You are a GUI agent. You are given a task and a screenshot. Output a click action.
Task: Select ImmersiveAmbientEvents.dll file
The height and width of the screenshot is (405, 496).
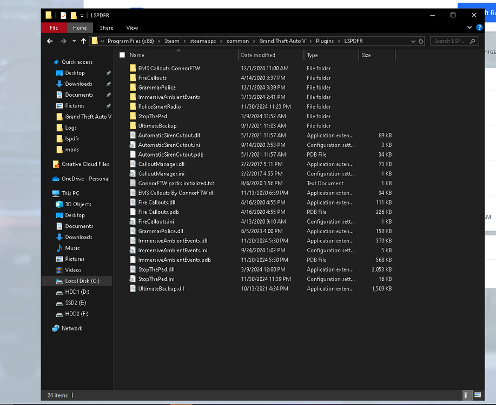pyautogui.click(x=173, y=241)
